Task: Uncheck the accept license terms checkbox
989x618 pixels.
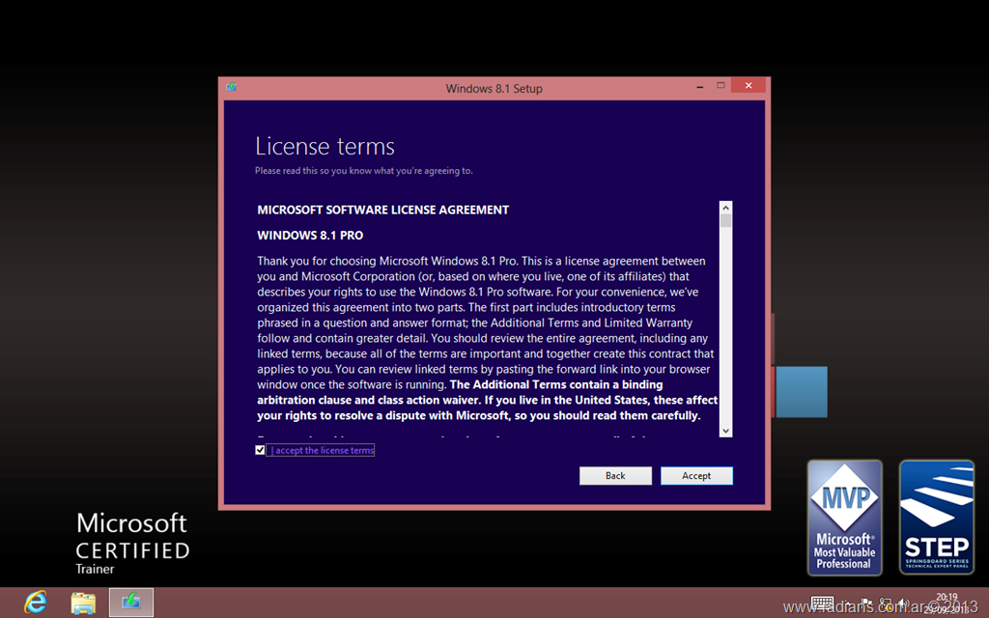Action: point(260,450)
